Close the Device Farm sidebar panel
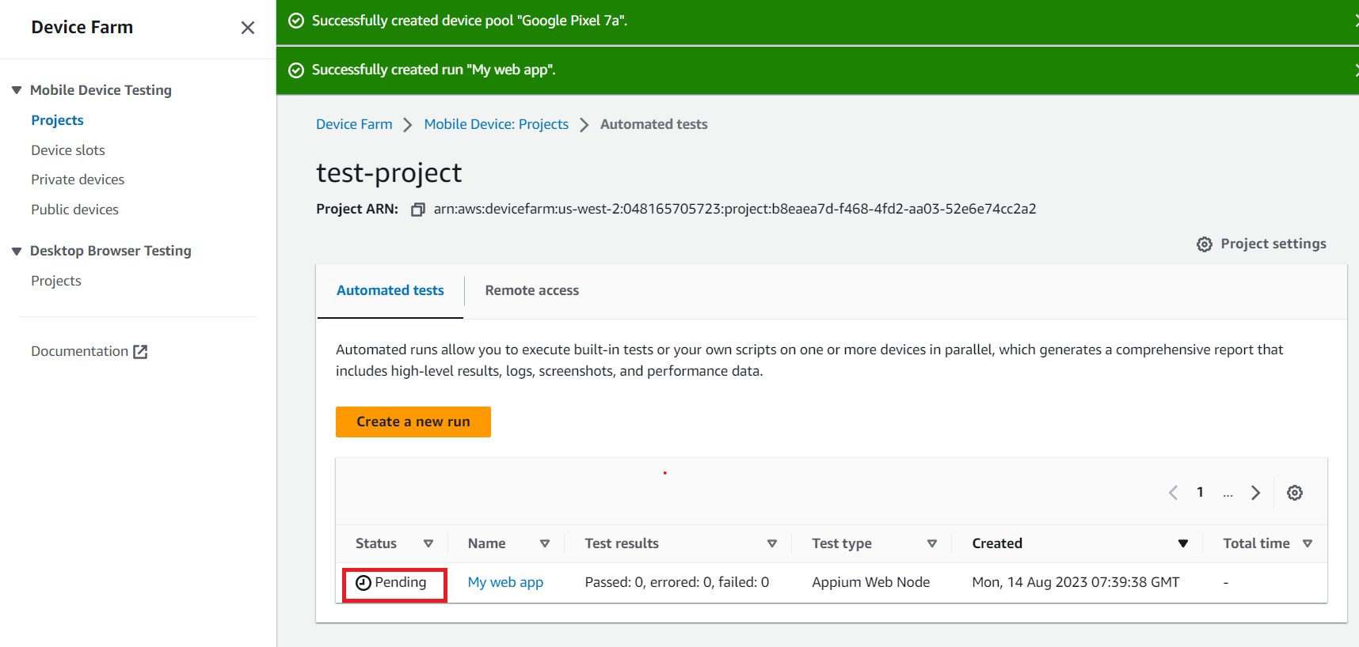 click(247, 28)
